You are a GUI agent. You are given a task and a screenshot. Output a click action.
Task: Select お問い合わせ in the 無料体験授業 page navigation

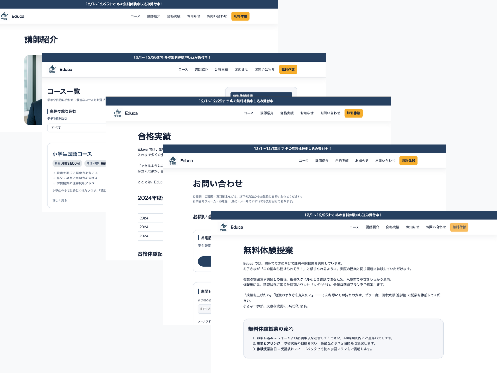(x=436, y=227)
